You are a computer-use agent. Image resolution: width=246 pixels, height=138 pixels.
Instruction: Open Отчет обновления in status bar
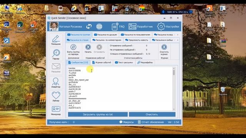[x=151, y=122]
